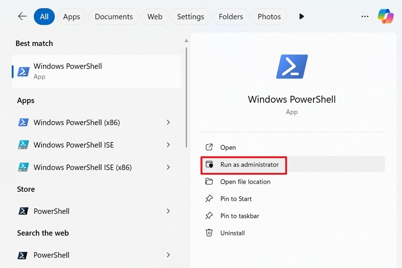Select the Store PowerShell result text

[x=52, y=211]
